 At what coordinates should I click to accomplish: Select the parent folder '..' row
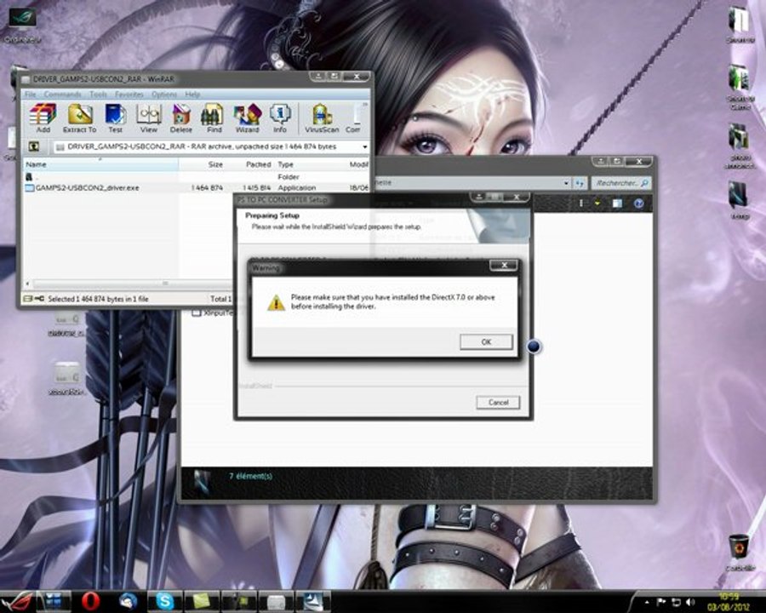tap(197, 177)
